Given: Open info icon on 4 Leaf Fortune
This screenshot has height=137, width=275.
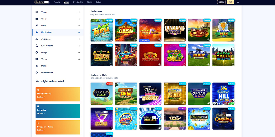Looking at the screenshot, I should (x=233, y=64).
